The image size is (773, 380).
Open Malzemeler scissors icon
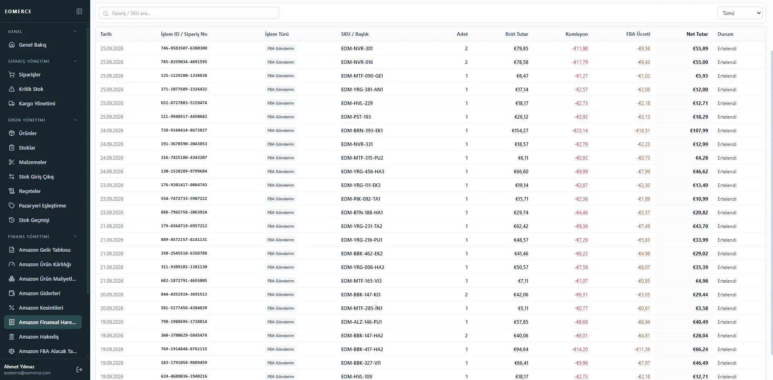(x=12, y=162)
